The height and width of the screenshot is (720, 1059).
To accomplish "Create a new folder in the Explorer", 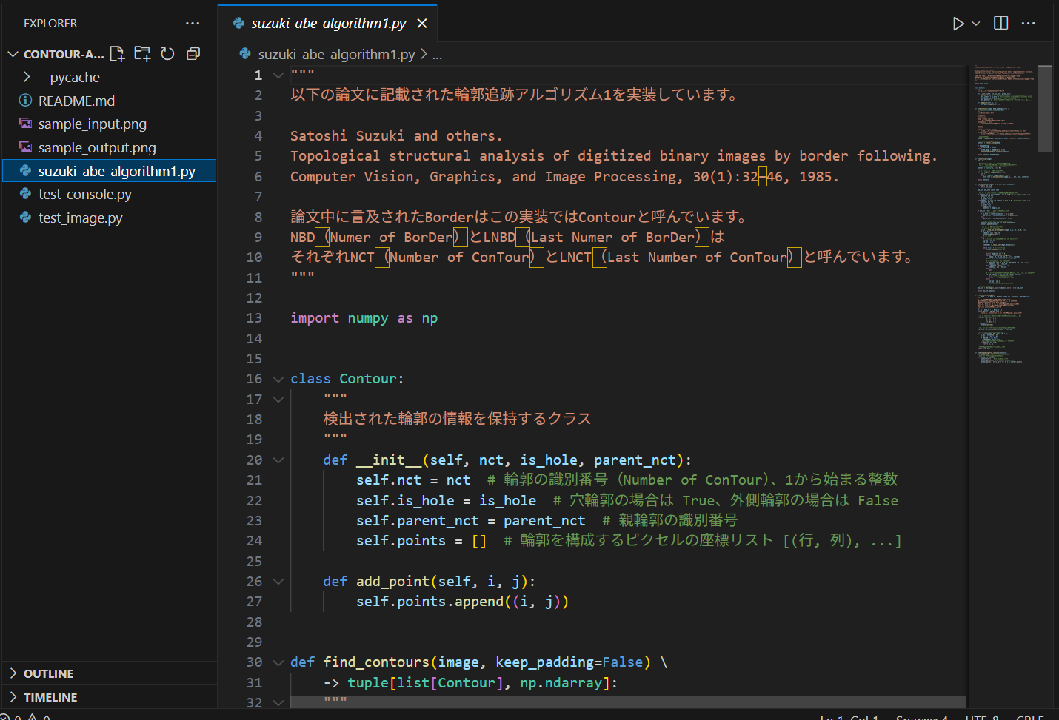I will [142, 53].
